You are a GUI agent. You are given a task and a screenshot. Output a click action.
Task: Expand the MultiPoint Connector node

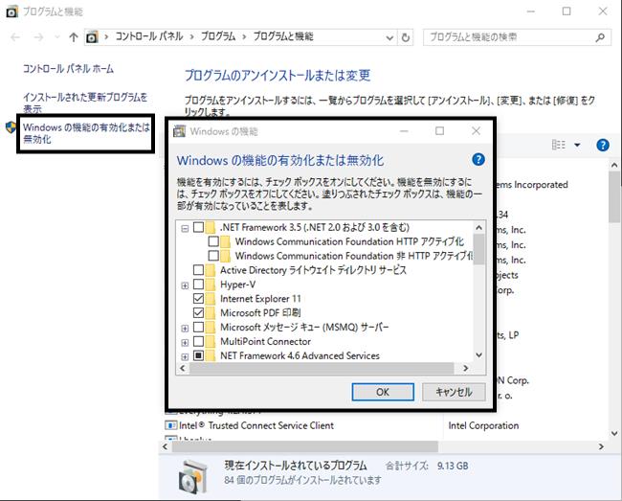point(185,343)
